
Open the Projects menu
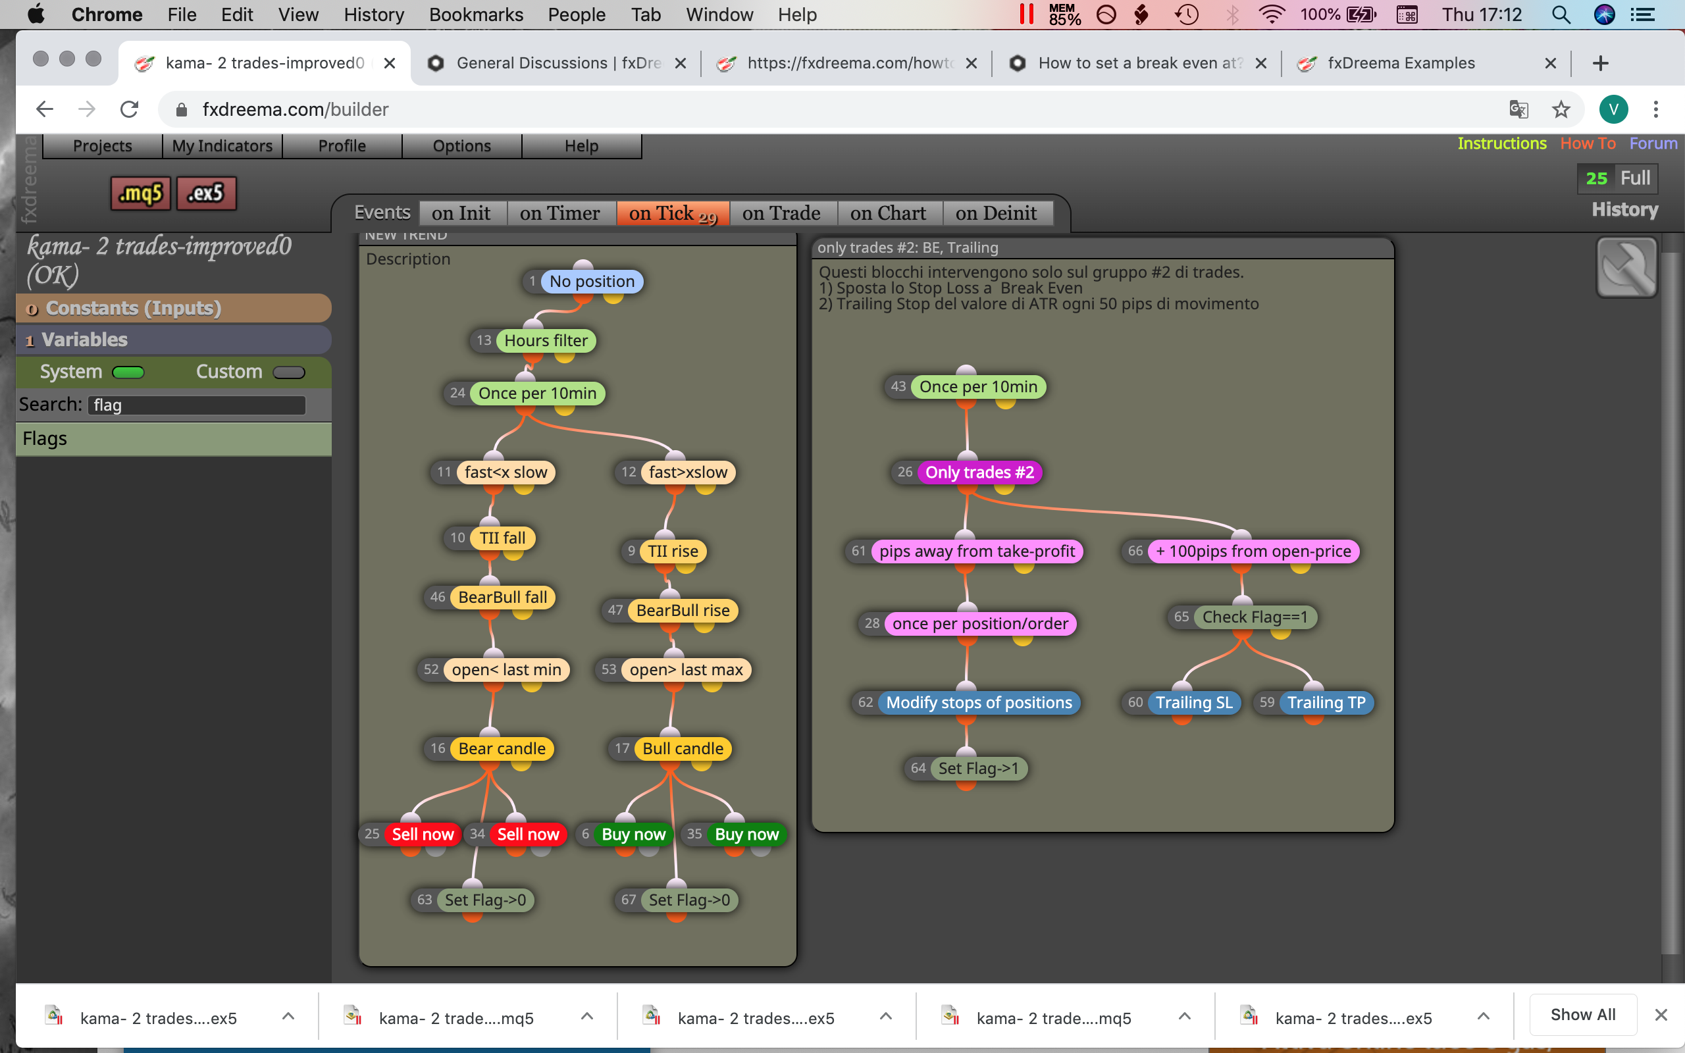click(103, 145)
